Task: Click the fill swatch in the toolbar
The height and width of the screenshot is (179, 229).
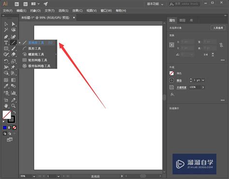Action: click(x=7, y=115)
